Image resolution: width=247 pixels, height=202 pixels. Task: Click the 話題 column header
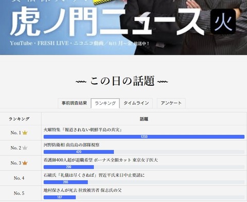[144, 119]
